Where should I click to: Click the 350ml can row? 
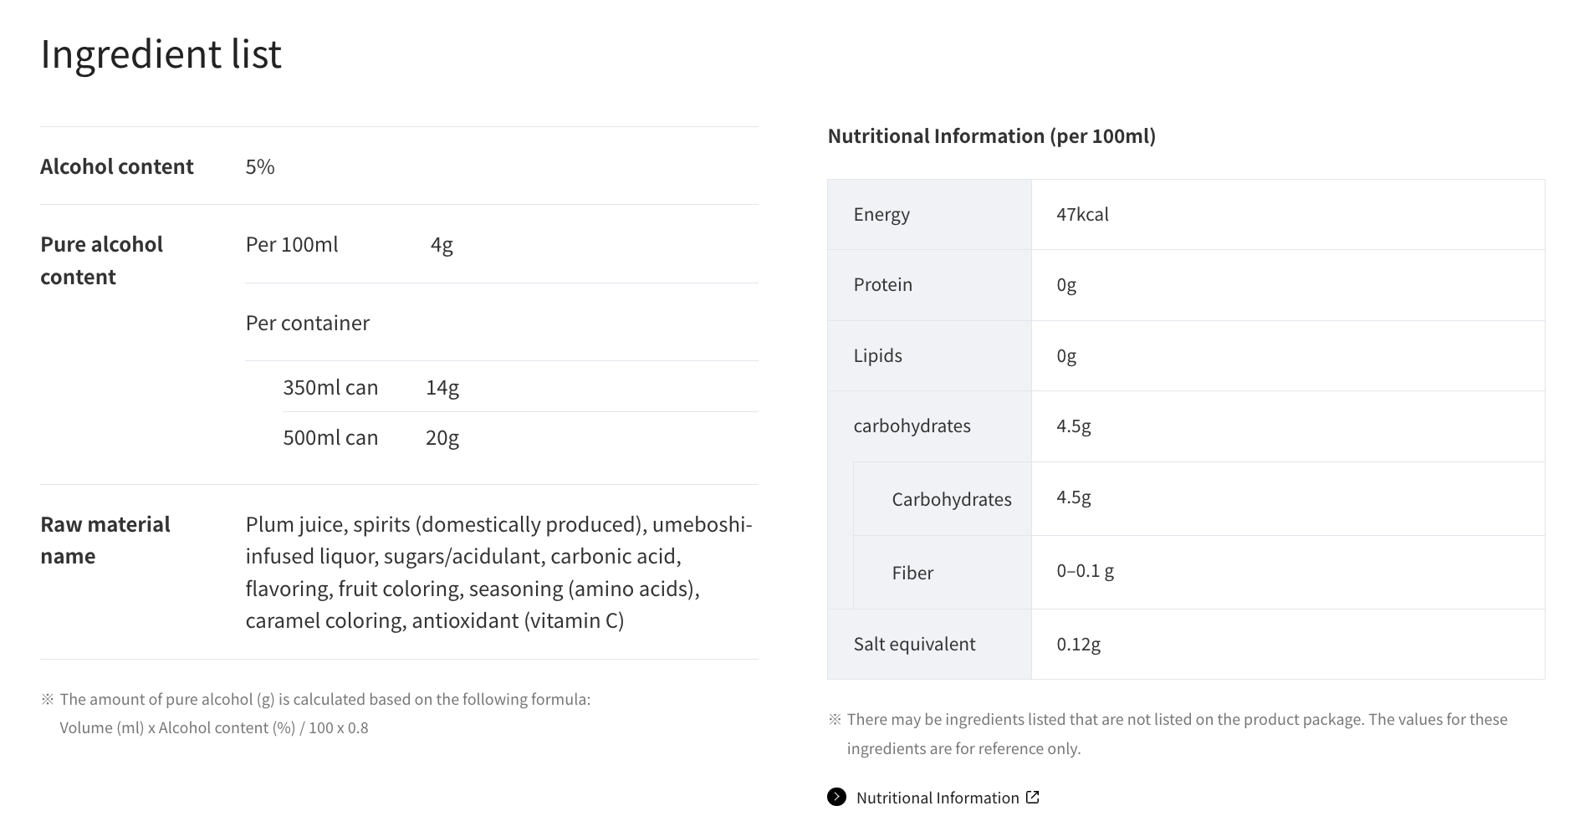point(330,387)
